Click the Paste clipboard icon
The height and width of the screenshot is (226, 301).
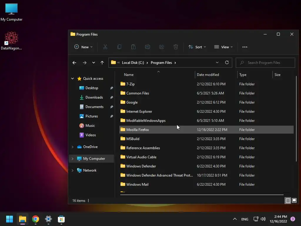tap(133, 47)
